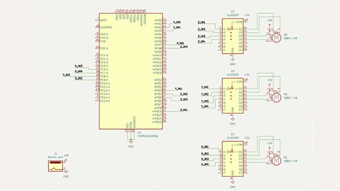Select the J1 Barrel_Jack connector symbol
The height and width of the screenshot is (191, 340).
click(56, 166)
